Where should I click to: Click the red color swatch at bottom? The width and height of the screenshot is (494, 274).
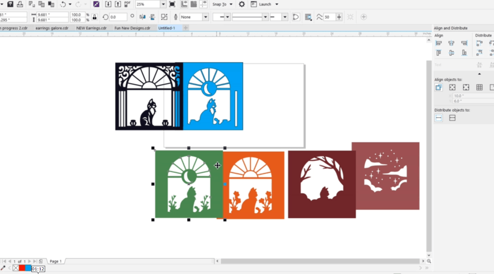[x=22, y=268]
